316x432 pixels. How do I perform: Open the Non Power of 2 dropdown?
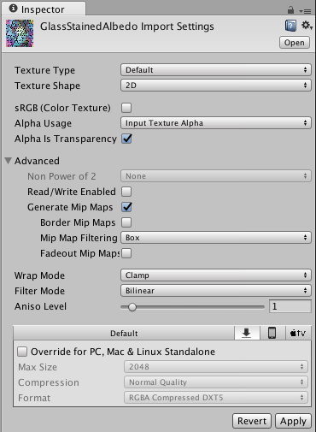click(x=216, y=176)
